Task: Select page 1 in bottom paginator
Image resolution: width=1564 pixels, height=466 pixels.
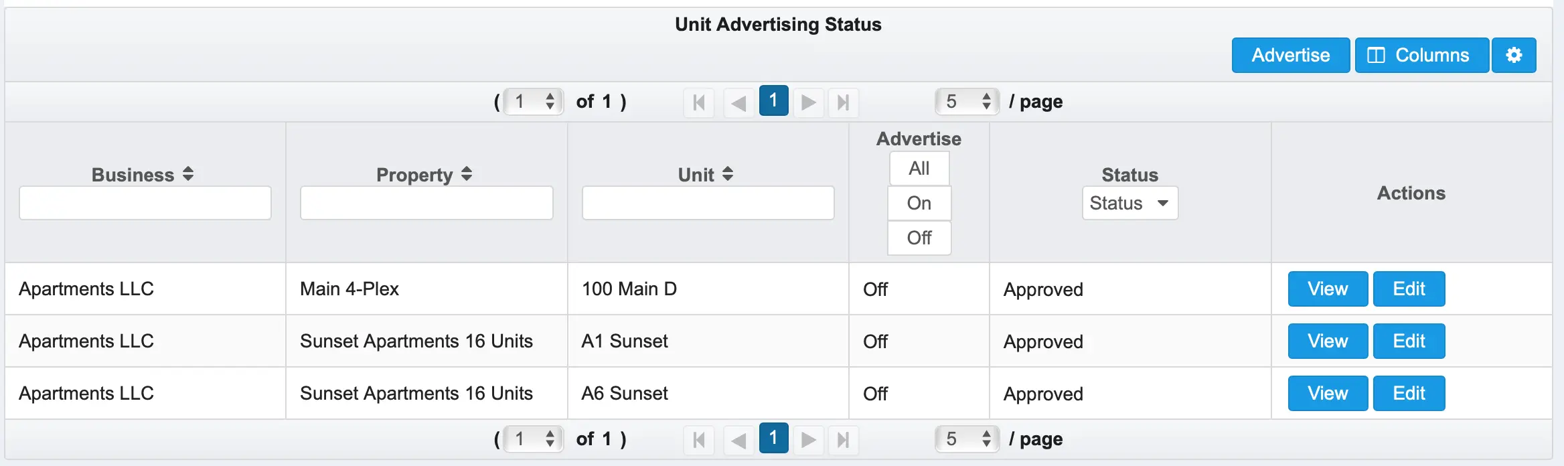Action: pyautogui.click(x=773, y=439)
